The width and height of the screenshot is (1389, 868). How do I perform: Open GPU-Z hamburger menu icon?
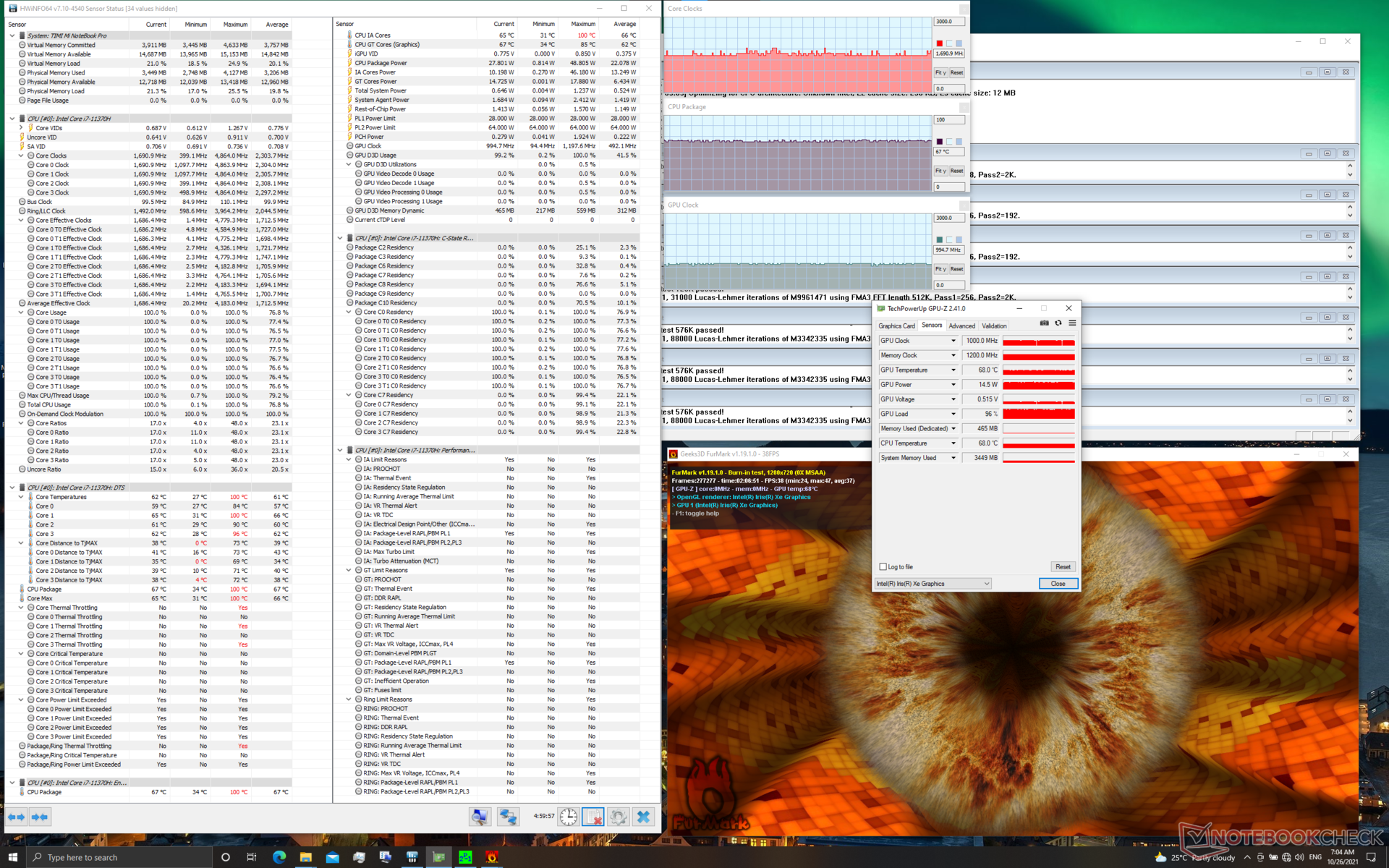click(x=1072, y=323)
